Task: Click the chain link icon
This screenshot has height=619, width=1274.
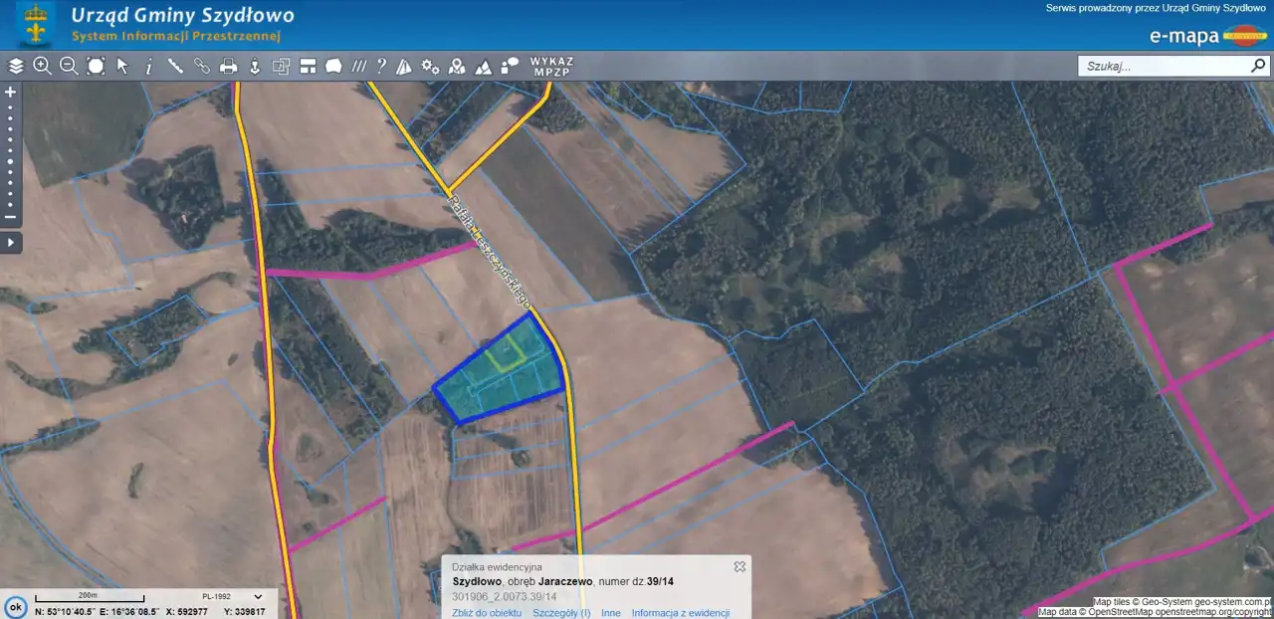Action: tap(202, 67)
